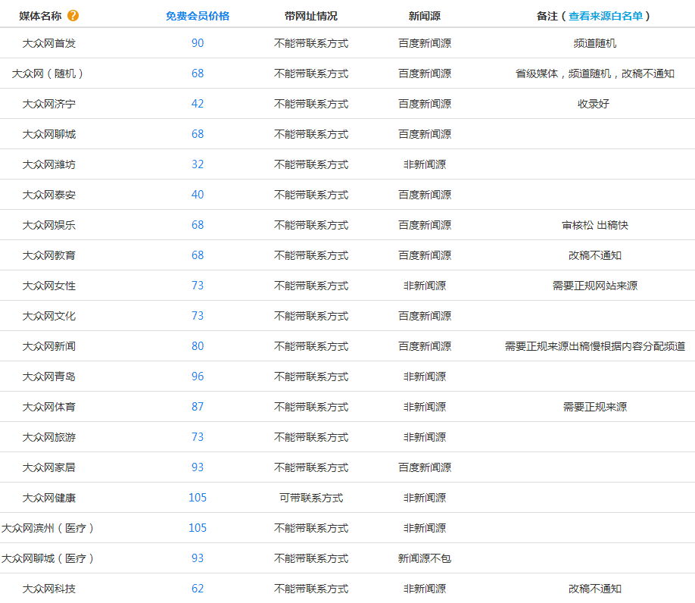
Task: Click price 90 for 大众网首发
Action: (198, 43)
